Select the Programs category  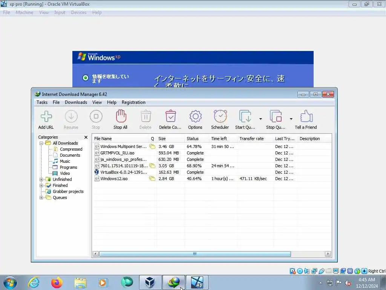[x=69, y=167]
